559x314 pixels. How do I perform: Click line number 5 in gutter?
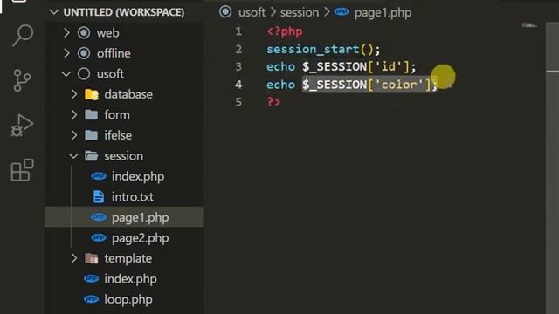(238, 103)
